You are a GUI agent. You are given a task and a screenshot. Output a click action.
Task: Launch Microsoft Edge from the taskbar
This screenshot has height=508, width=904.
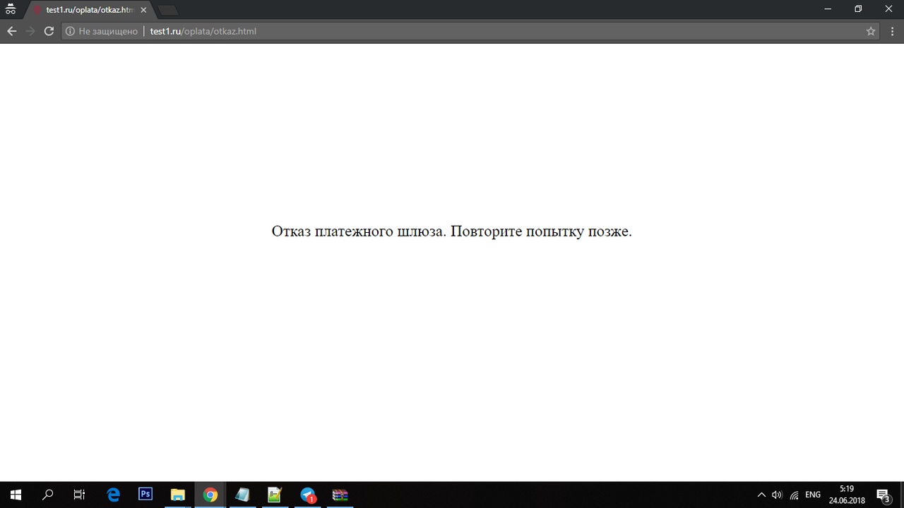click(x=113, y=495)
